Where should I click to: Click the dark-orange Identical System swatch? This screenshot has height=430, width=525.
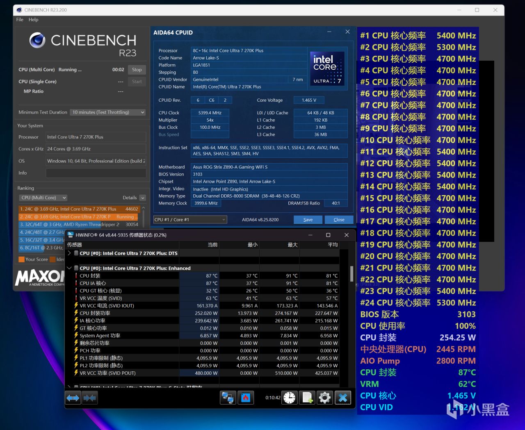click(52, 259)
